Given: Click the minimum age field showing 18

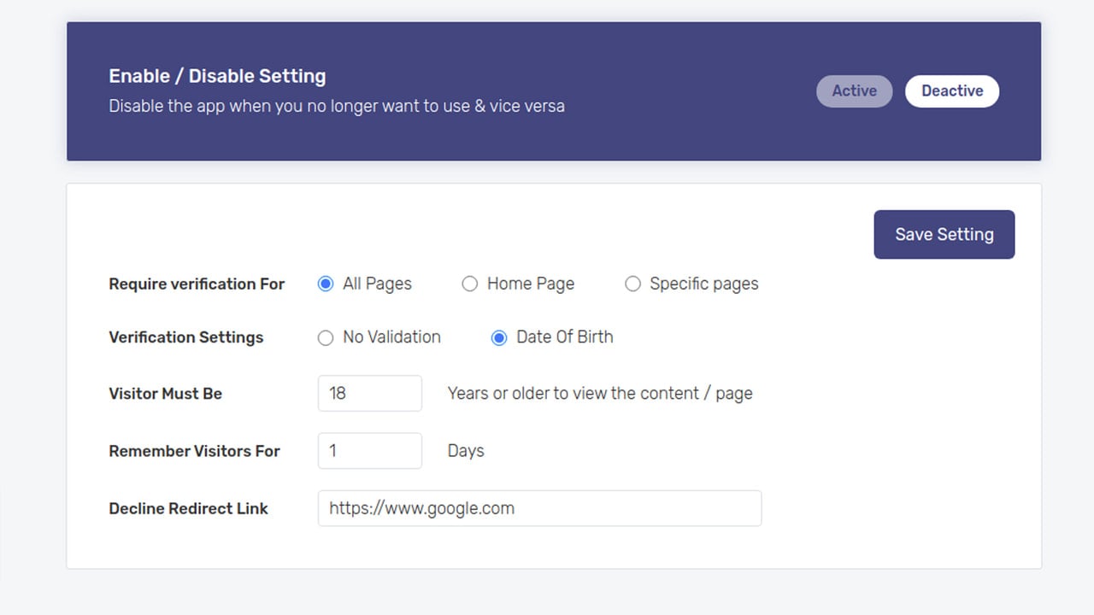Looking at the screenshot, I should (370, 393).
